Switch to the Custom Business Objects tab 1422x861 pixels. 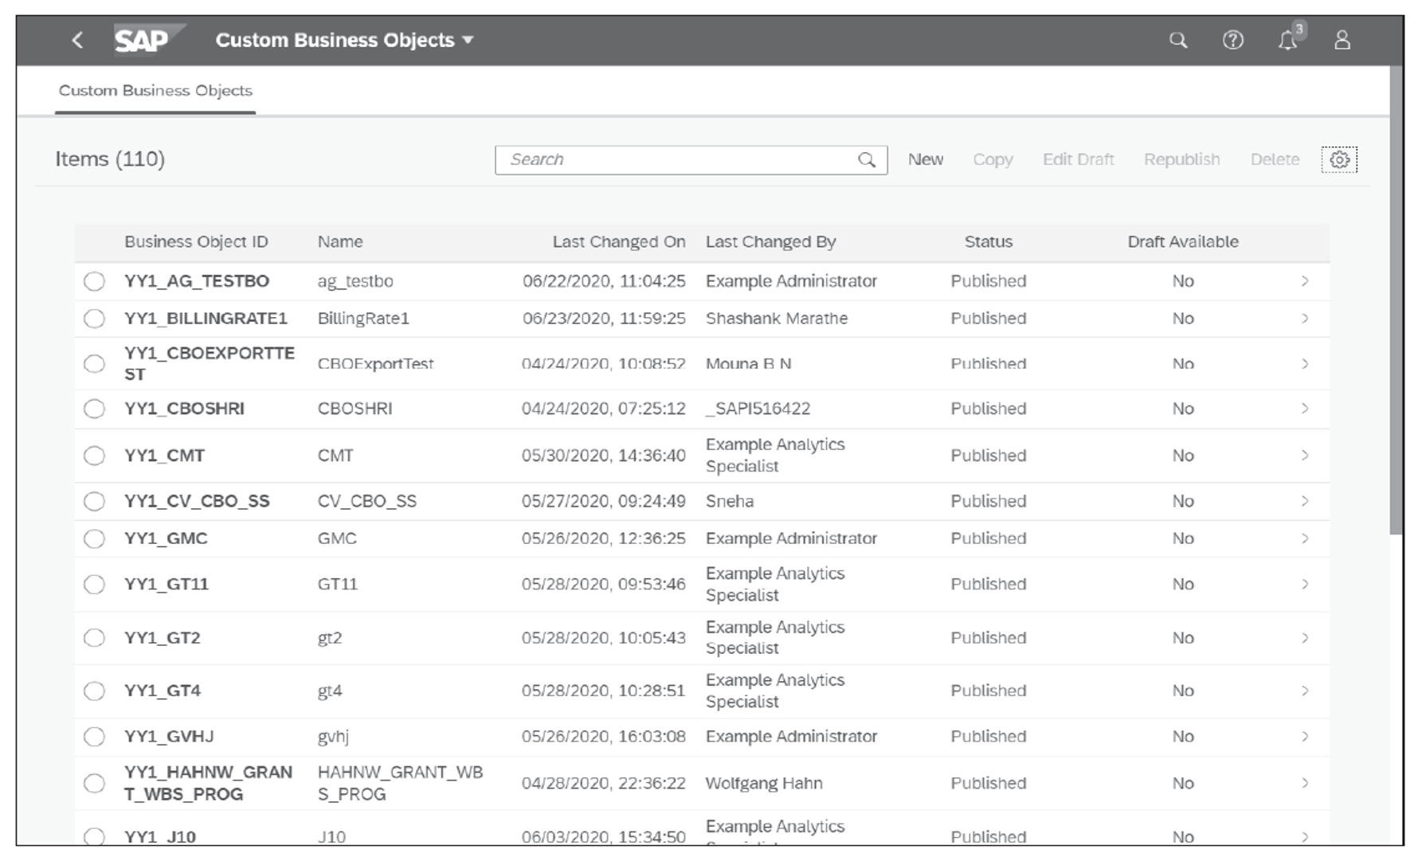(155, 91)
